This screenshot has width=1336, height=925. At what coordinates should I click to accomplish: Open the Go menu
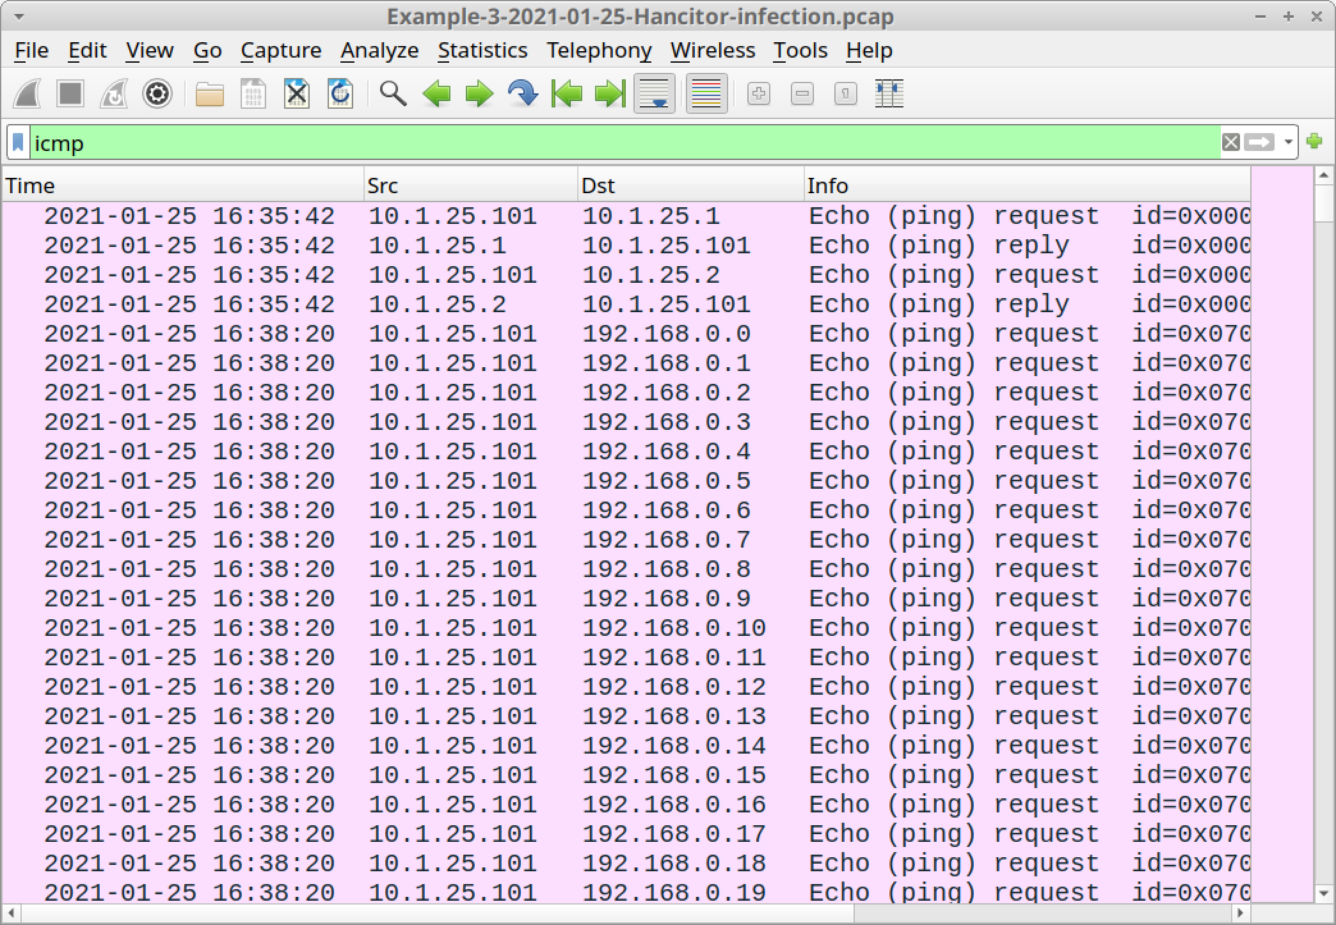[207, 50]
